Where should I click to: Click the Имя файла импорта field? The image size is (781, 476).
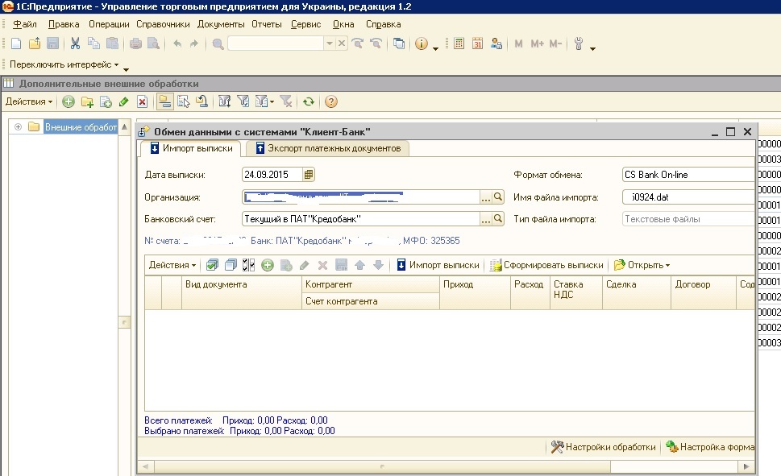[688, 197]
